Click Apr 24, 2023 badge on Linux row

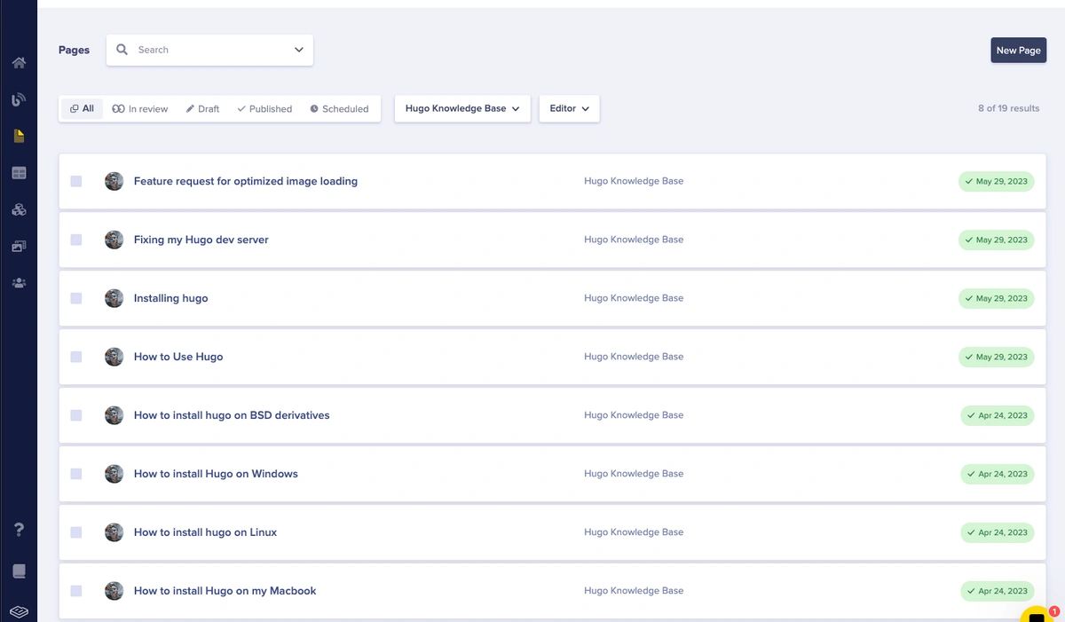(998, 532)
